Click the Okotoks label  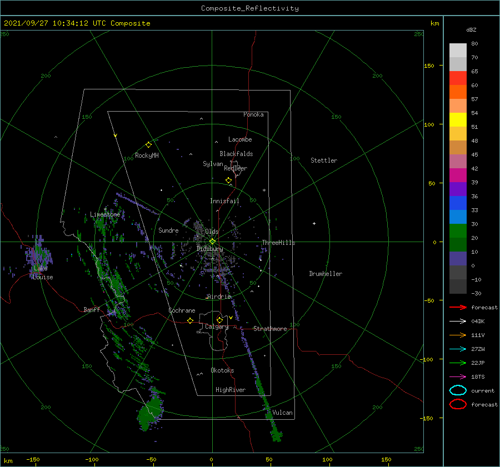point(222,370)
